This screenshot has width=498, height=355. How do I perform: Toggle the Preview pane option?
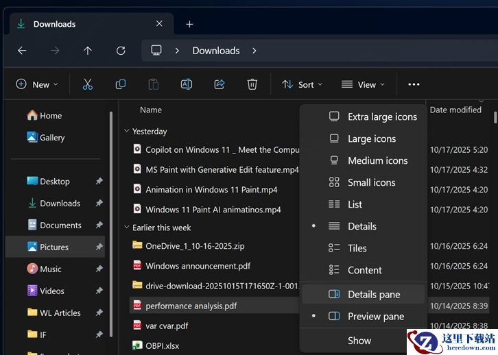tap(375, 317)
